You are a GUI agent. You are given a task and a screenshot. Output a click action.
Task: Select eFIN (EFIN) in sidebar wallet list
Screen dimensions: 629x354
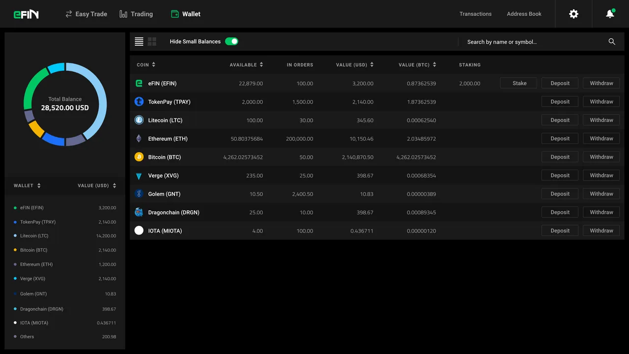tap(65, 208)
